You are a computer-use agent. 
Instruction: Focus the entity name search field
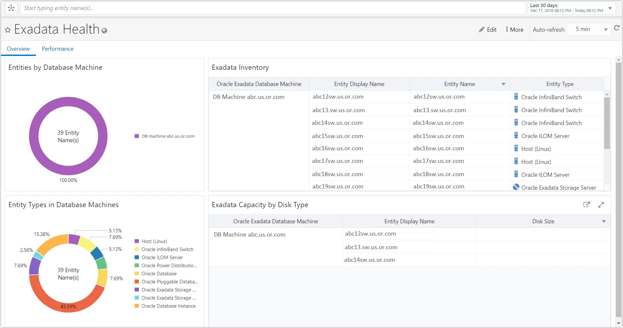(273, 8)
